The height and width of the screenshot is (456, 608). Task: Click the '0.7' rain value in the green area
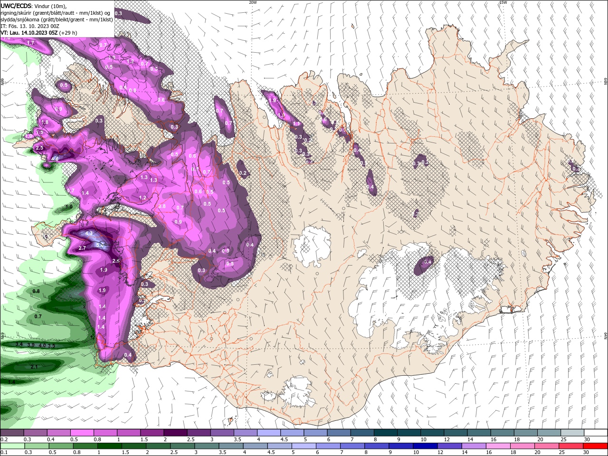pos(38,316)
